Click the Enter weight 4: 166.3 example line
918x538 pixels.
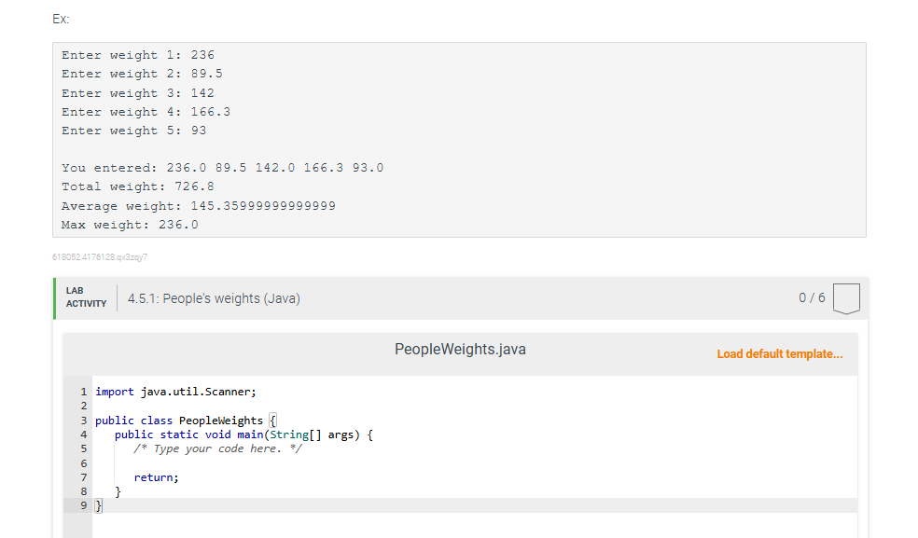click(x=146, y=112)
